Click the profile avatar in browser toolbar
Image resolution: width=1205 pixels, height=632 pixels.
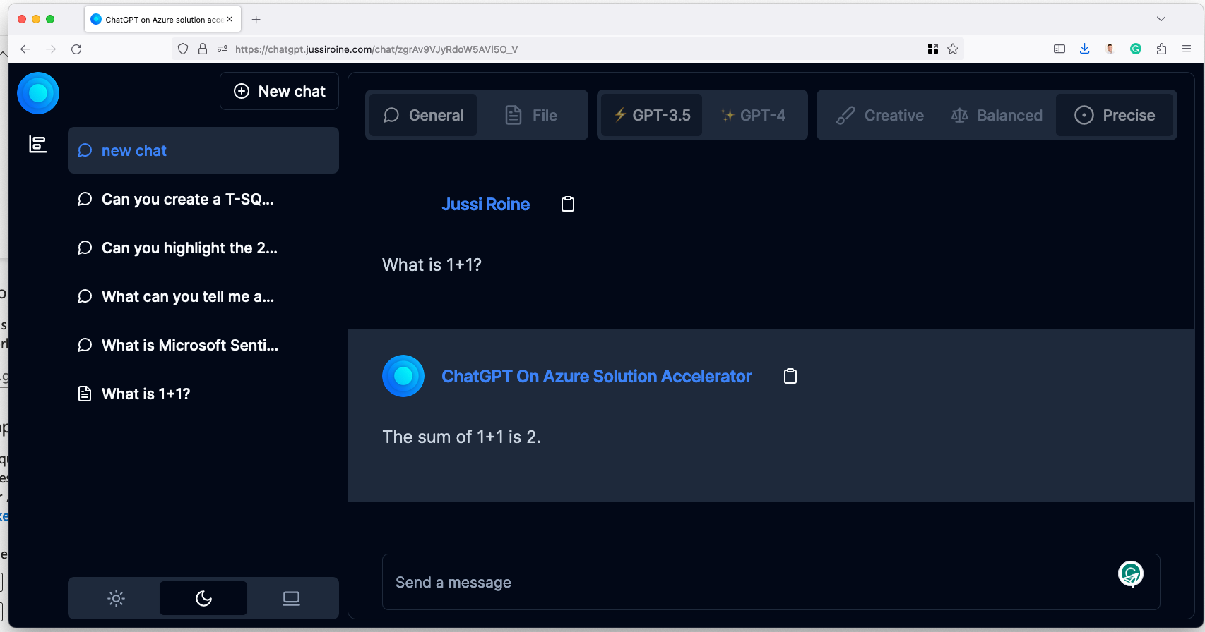tap(1110, 49)
